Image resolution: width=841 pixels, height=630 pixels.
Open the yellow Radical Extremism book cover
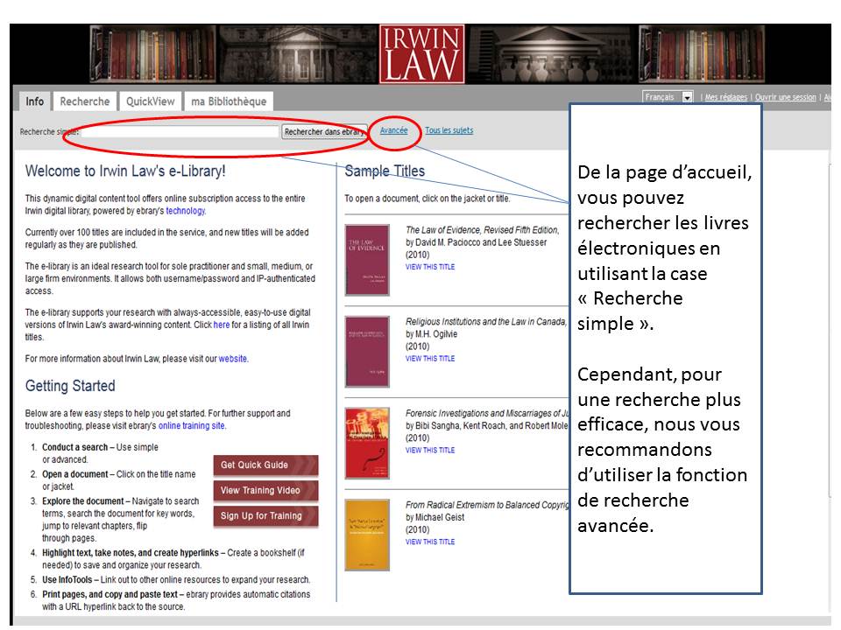(367, 535)
